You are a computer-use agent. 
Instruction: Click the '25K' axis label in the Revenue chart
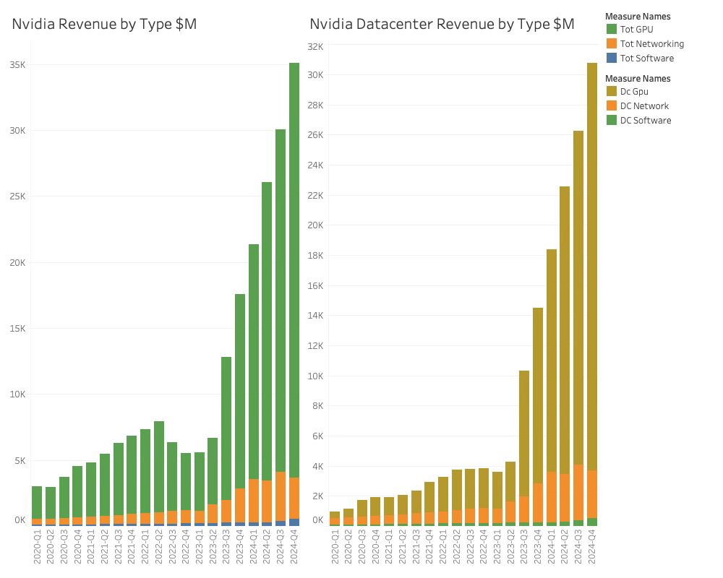(17, 197)
